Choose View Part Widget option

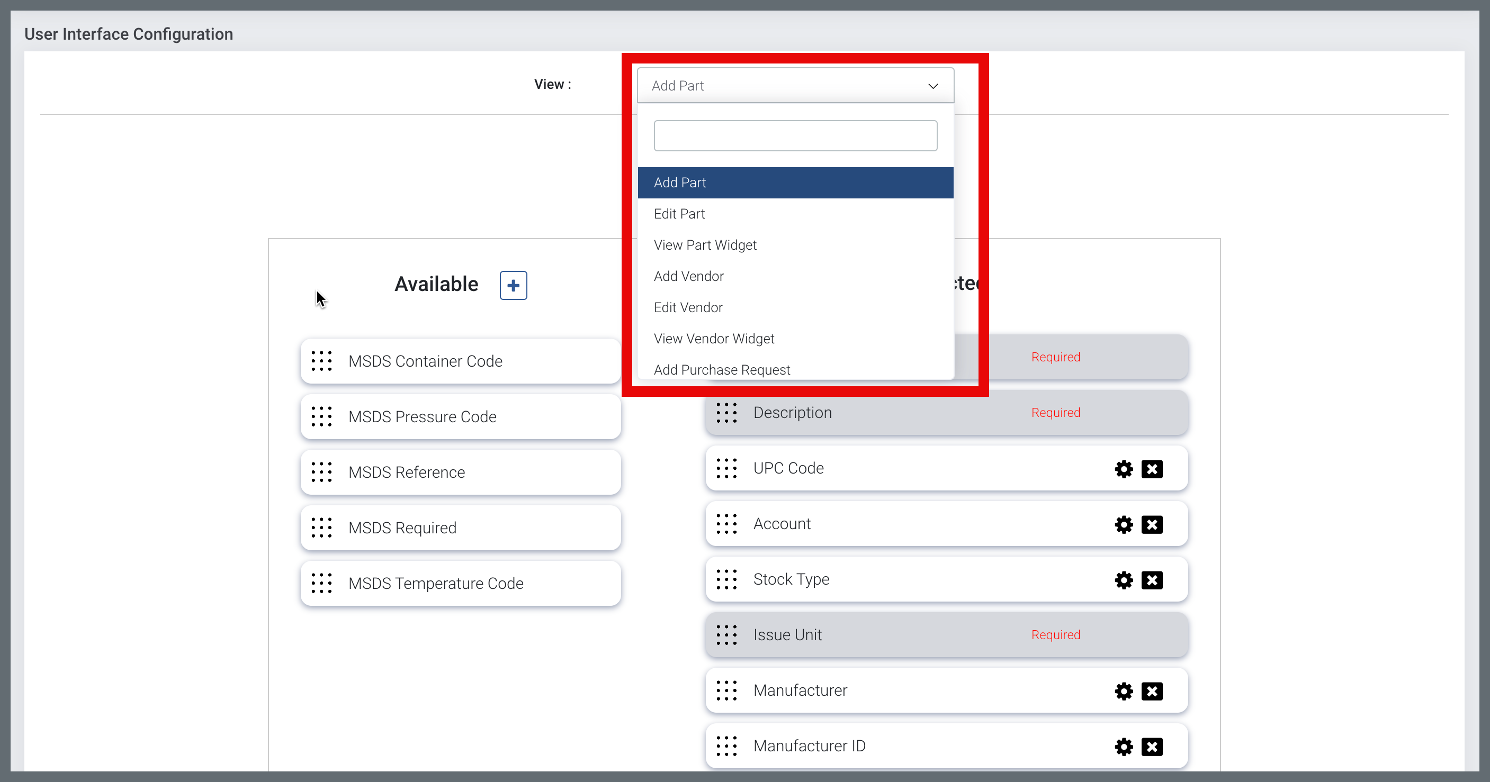(705, 245)
